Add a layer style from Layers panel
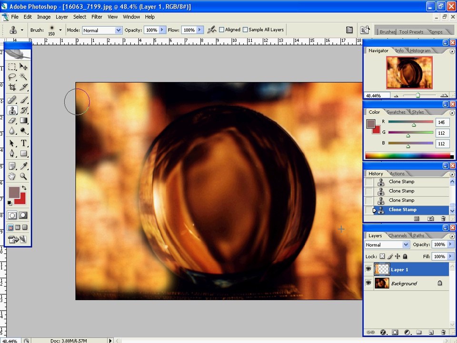Image resolution: width=457 pixels, height=343 pixels. 383,332
